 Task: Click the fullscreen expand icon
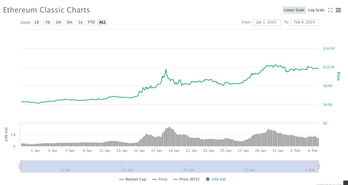[330, 10]
